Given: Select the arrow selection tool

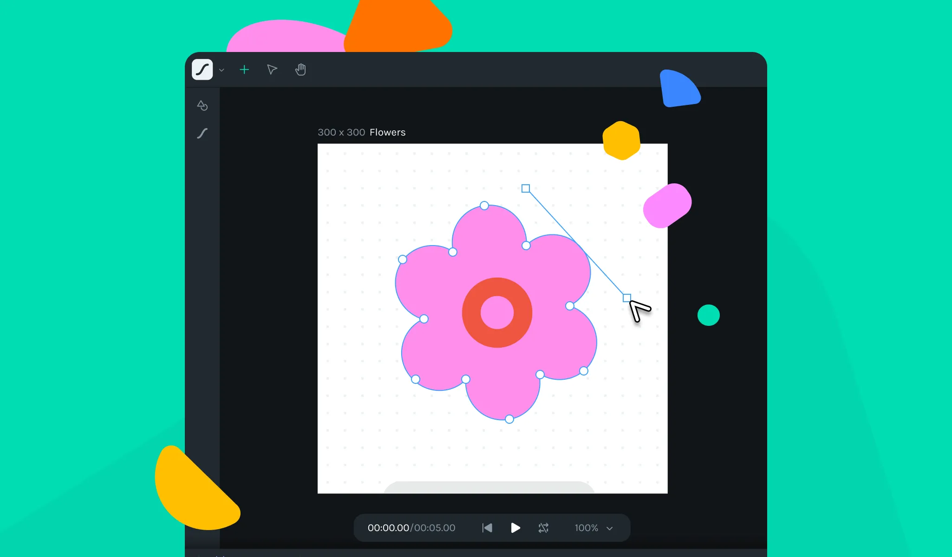Looking at the screenshot, I should [x=272, y=70].
